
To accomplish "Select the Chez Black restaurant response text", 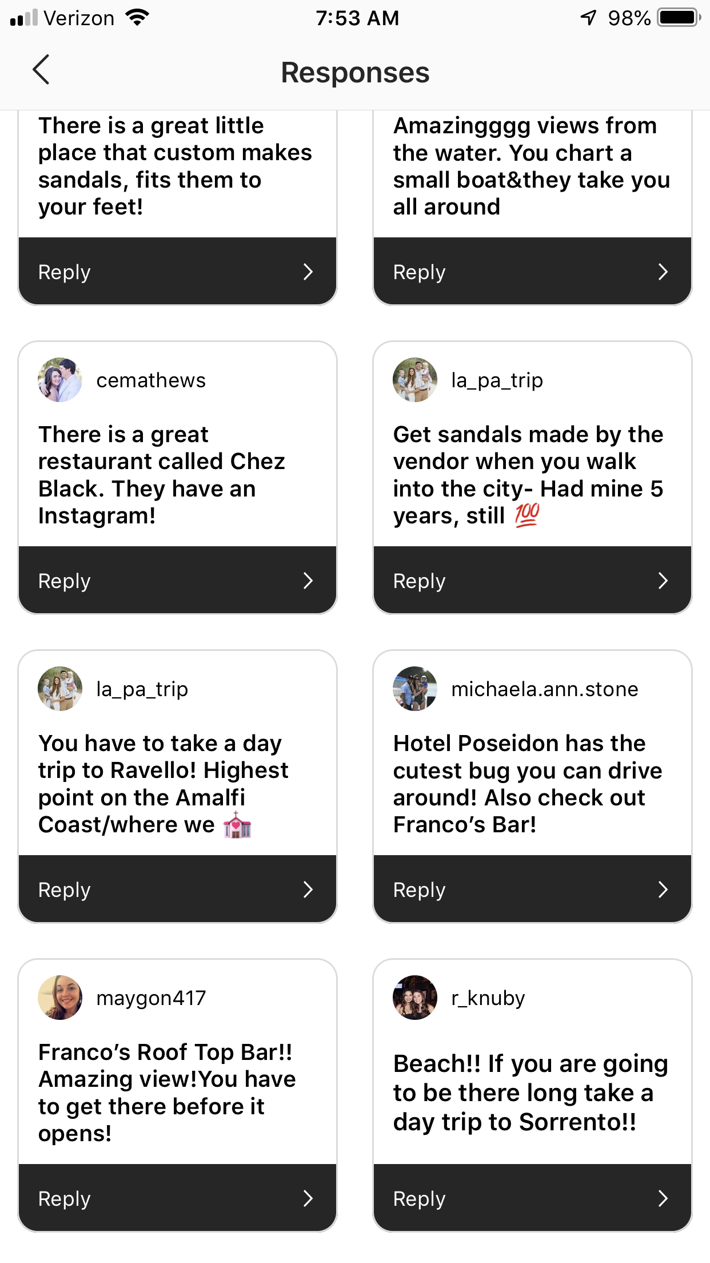I will coord(162,475).
